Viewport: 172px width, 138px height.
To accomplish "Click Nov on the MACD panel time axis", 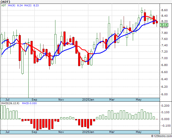I will pos(61,132).
